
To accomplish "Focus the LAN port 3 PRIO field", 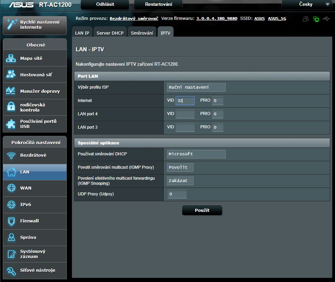I will click(218, 127).
